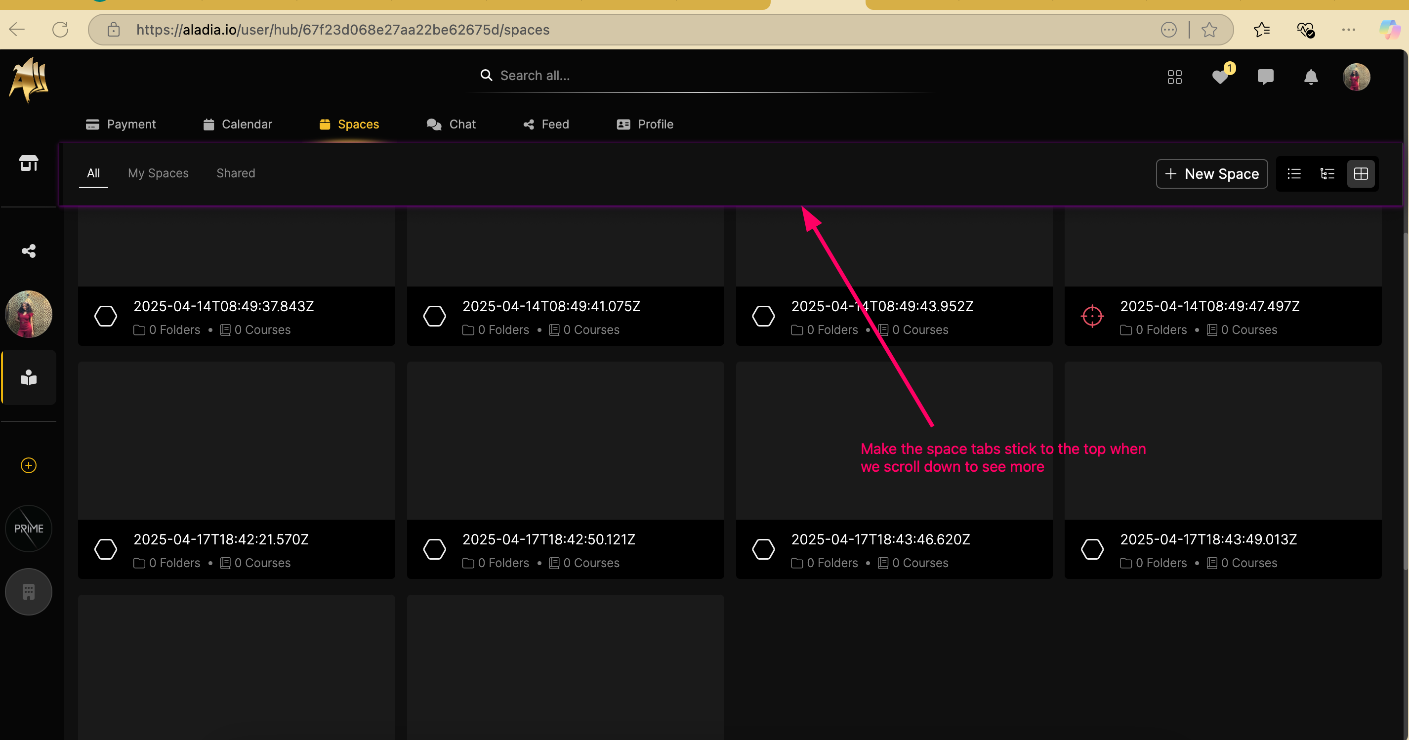Click the reading person icon in the left sidebar
This screenshot has width=1409, height=740.
[x=29, y=377]
